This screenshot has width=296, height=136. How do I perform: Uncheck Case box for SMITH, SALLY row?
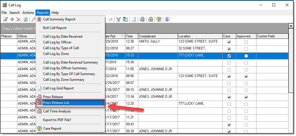(229, 42)
